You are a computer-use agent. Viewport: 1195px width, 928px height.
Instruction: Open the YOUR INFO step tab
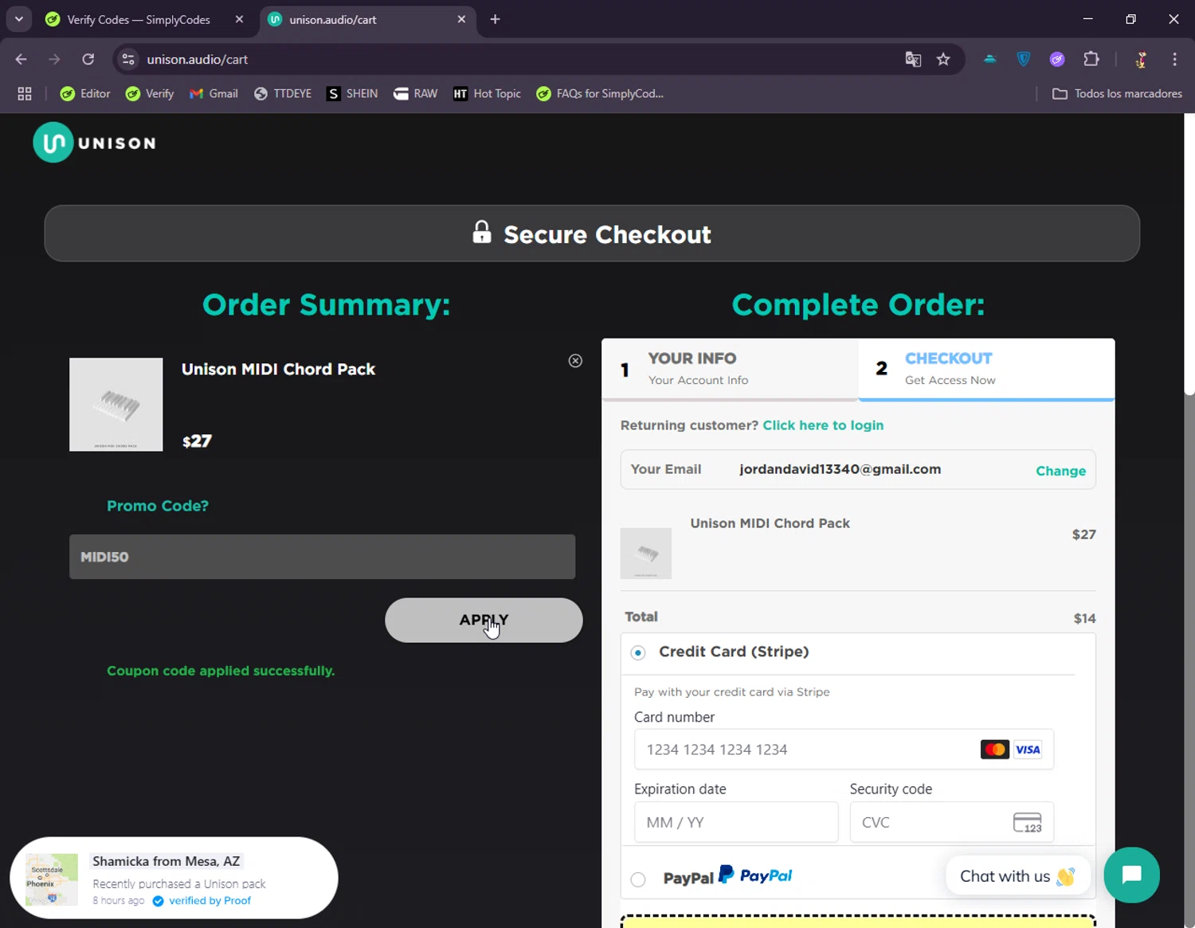click(x=730, y=369)
